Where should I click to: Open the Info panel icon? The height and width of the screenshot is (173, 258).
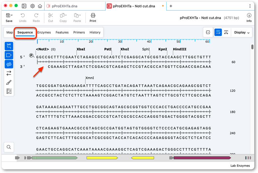[x=249, y=16]
